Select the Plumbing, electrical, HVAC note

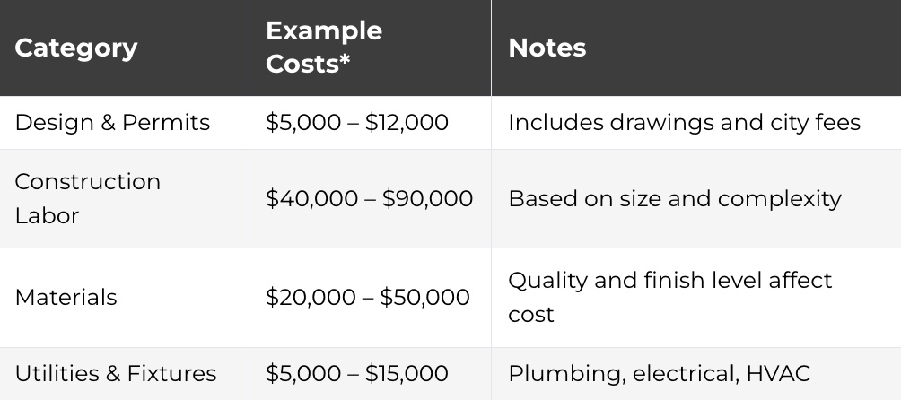click(659, 373)
